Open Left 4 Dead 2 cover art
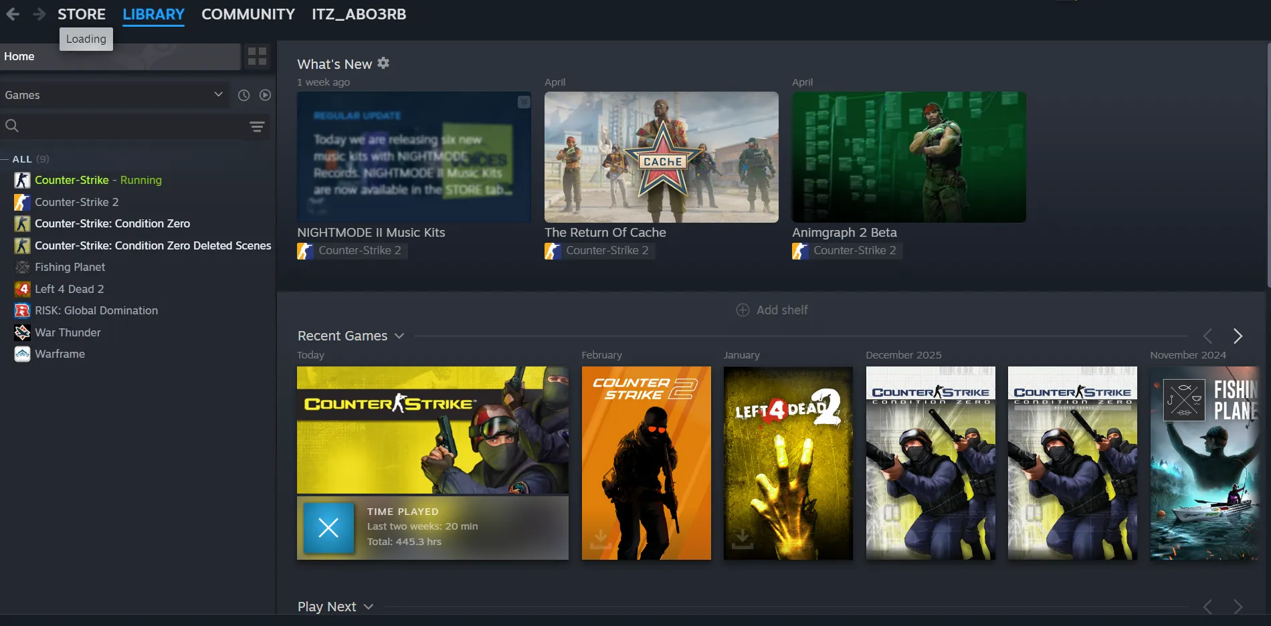The width and height of the screenshot is (1271, 626). click(x=788, y=463)
